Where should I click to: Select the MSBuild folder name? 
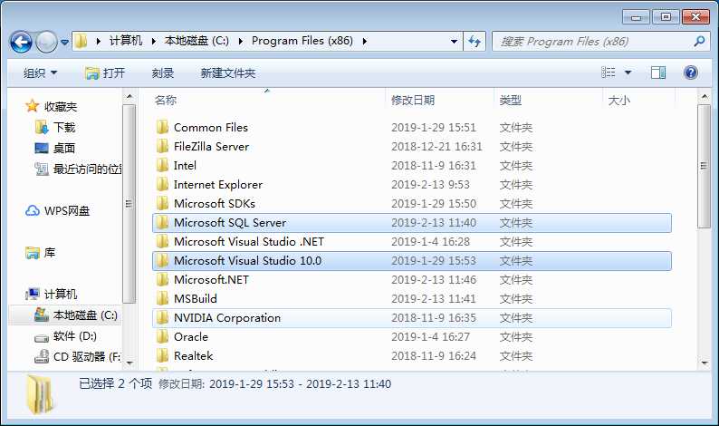pyautogui.click(x=196, y=299)
